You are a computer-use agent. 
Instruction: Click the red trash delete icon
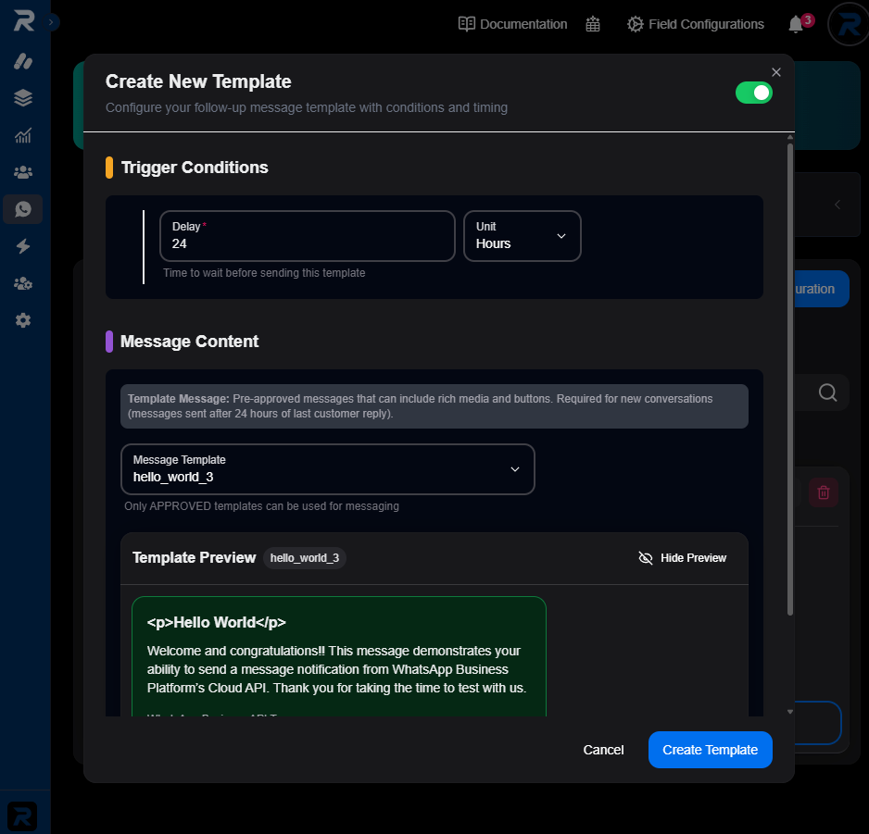coord(823,492)
